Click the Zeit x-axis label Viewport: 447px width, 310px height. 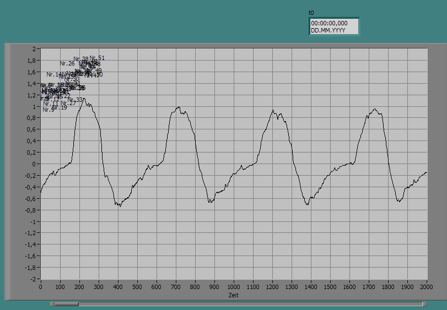233,295
